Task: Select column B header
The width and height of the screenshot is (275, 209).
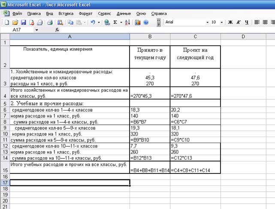Action: coord(150,36)
